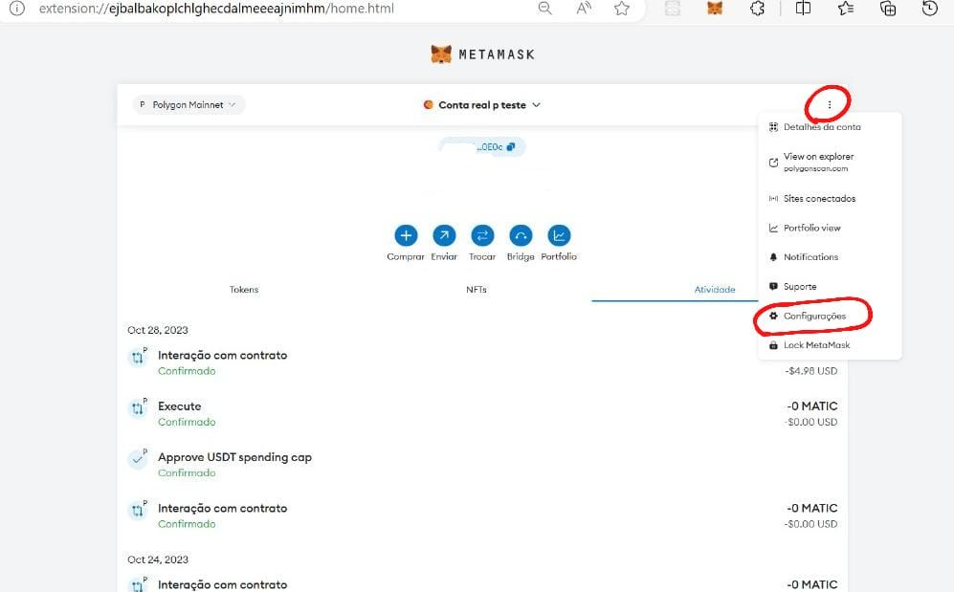Screen dimensions: 954x592
Task: Click the Bridge label
Action: click(521, 256)
